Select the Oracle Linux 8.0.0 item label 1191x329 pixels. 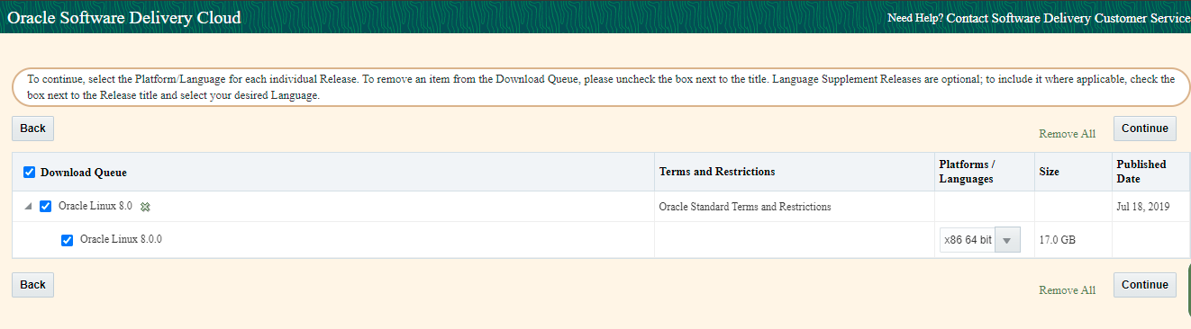122,239
